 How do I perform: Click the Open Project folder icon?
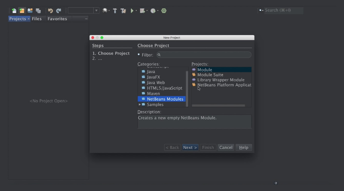pyautogui.click(x=30, y=11)
